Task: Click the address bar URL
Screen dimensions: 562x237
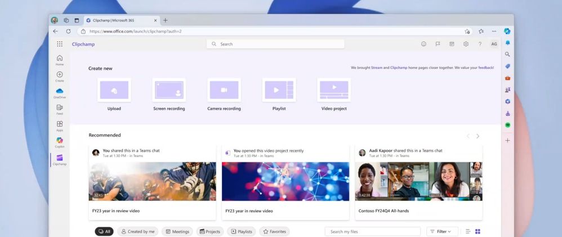Action: [x=136, y=31]
